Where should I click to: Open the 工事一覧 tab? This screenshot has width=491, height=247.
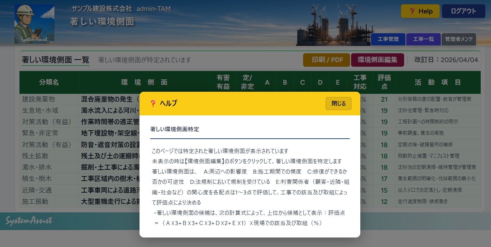(423, 40)
